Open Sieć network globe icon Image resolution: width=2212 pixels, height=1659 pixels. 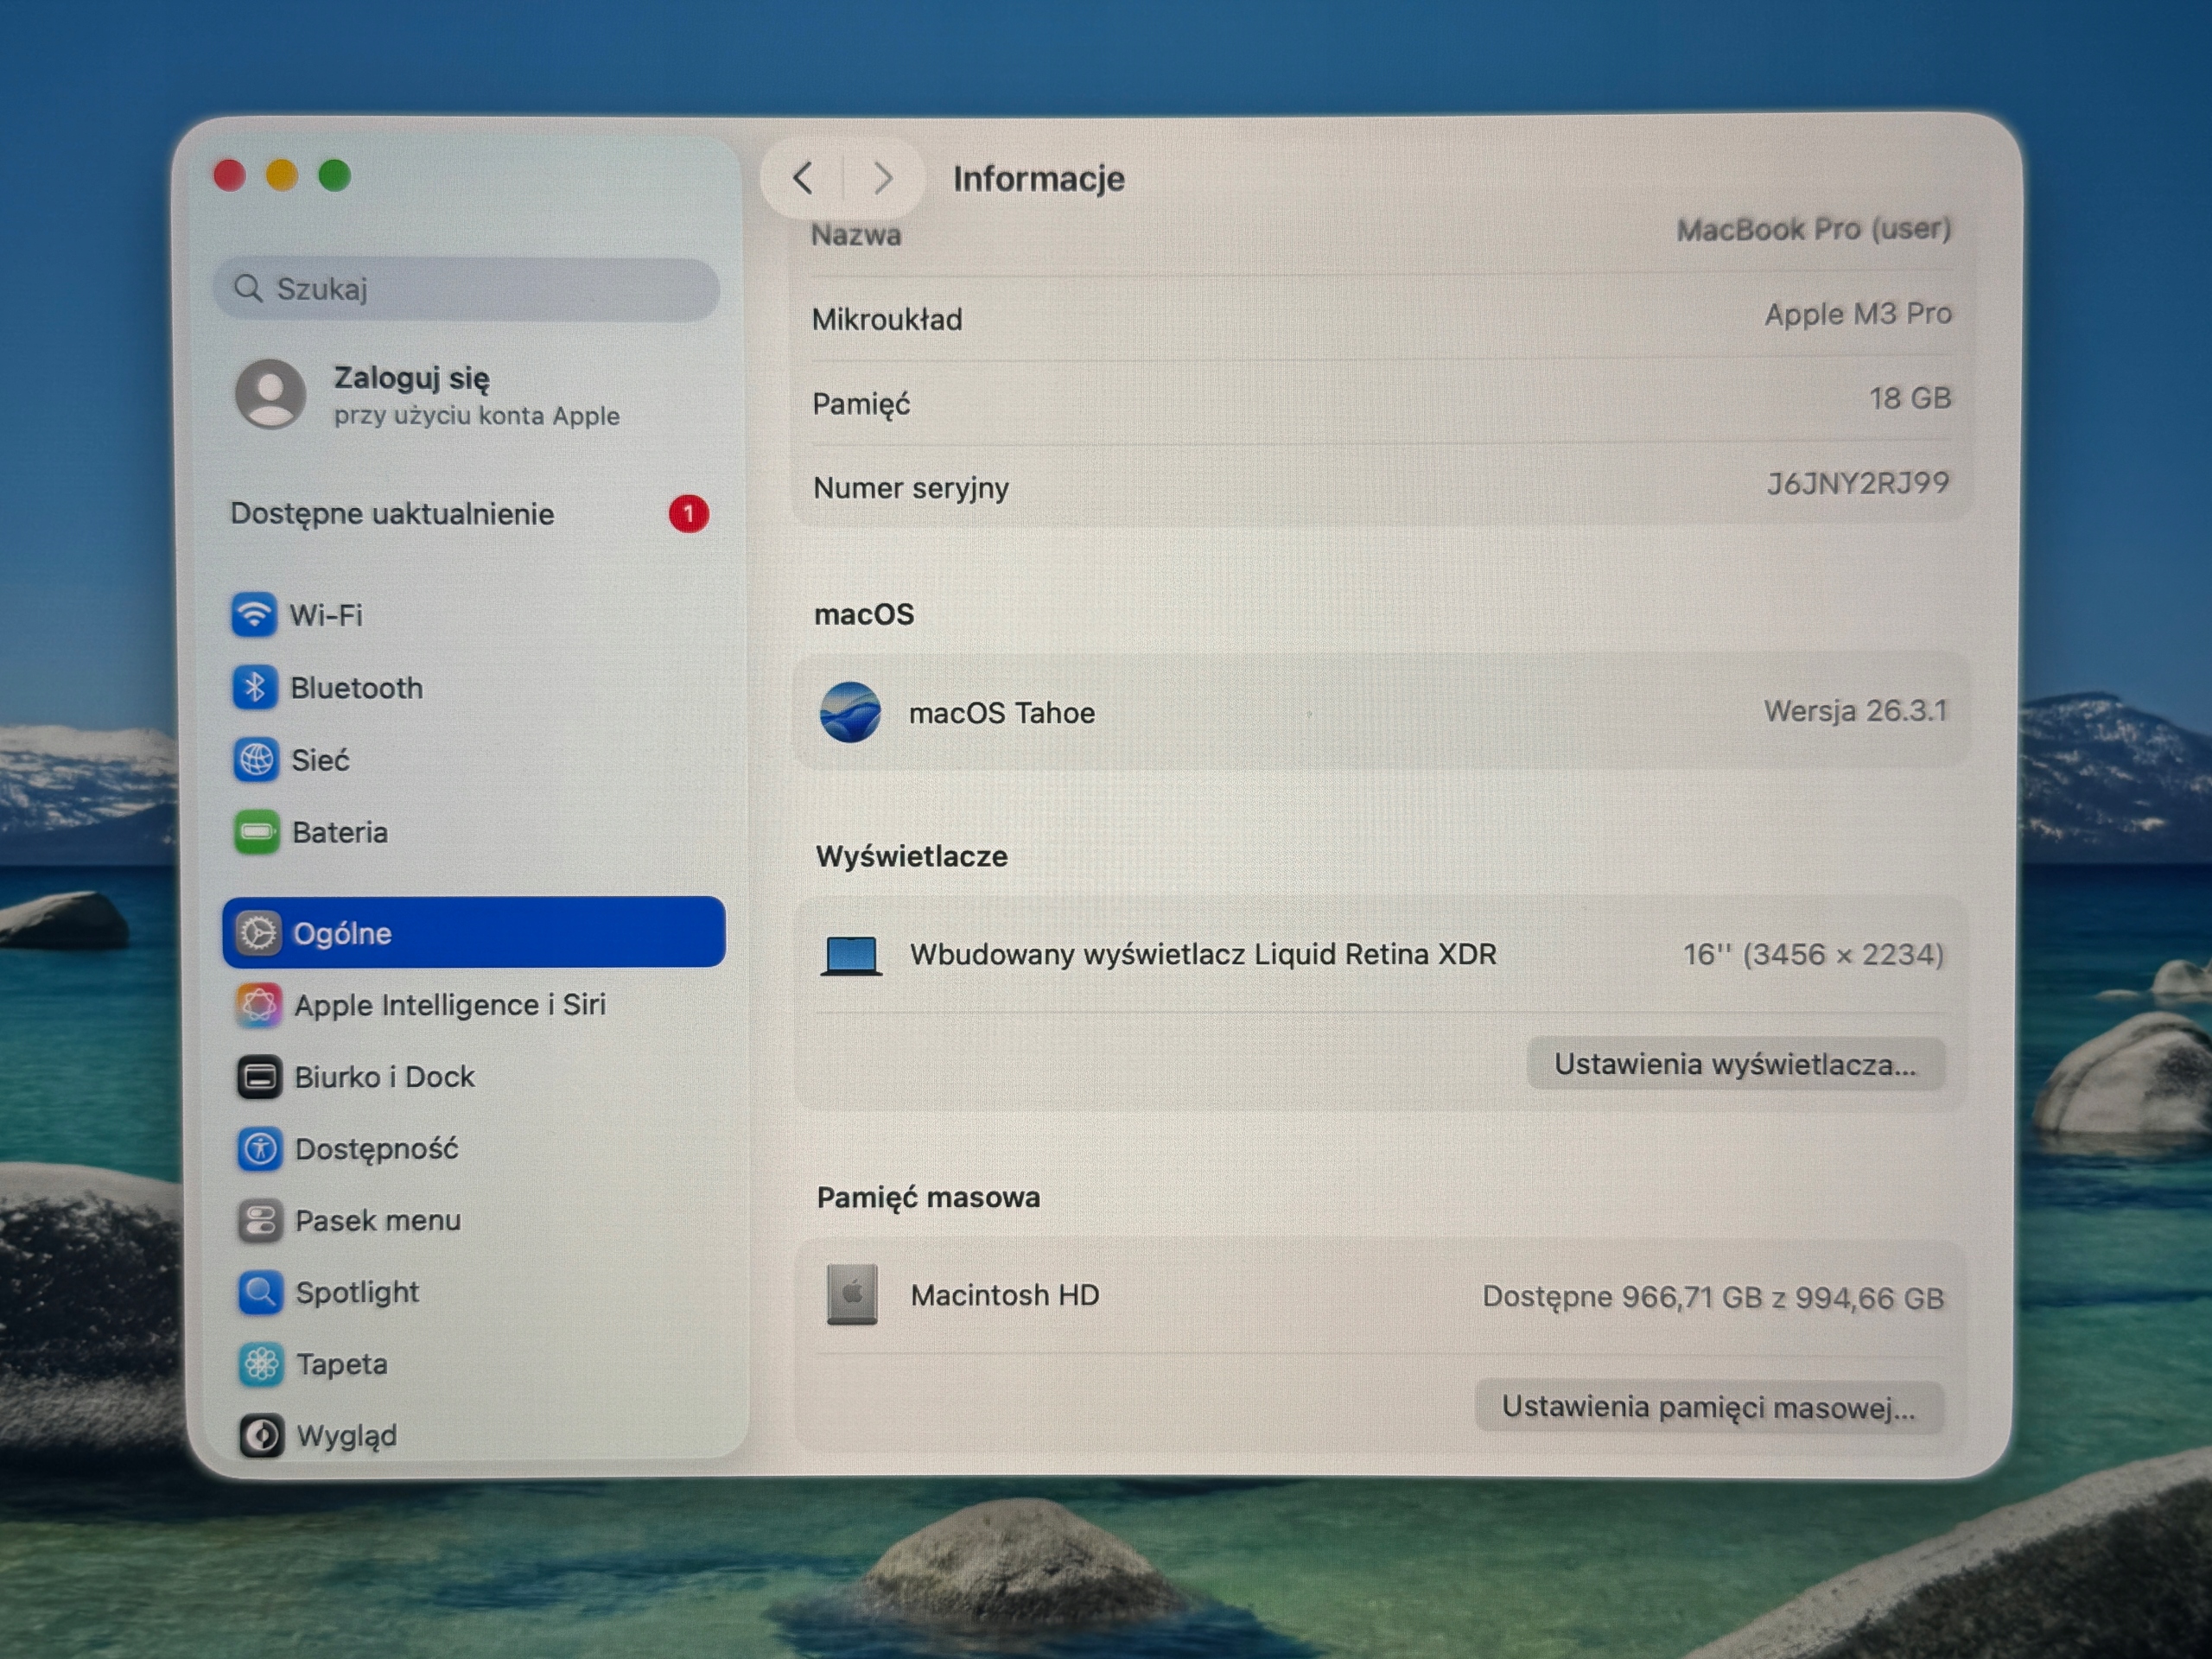(256, 760)
